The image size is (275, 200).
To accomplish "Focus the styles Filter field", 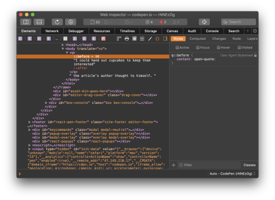I will point(209,165).
